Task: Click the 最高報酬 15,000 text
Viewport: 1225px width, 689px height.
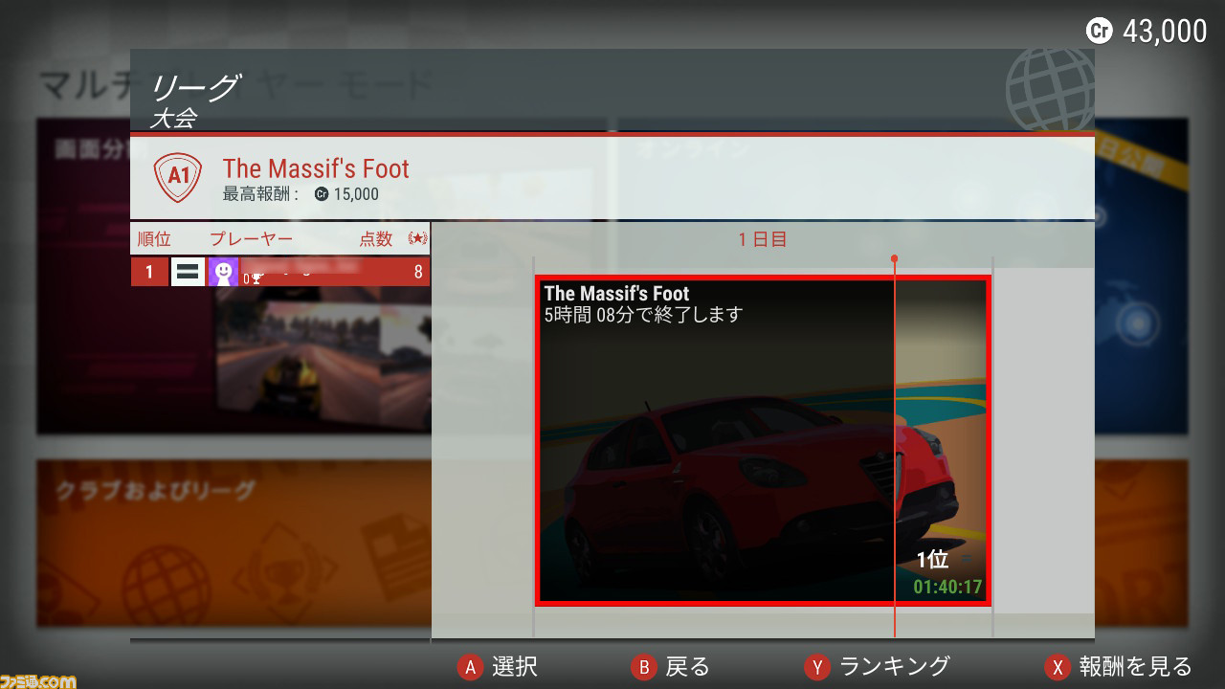Action: click(301, 194)
